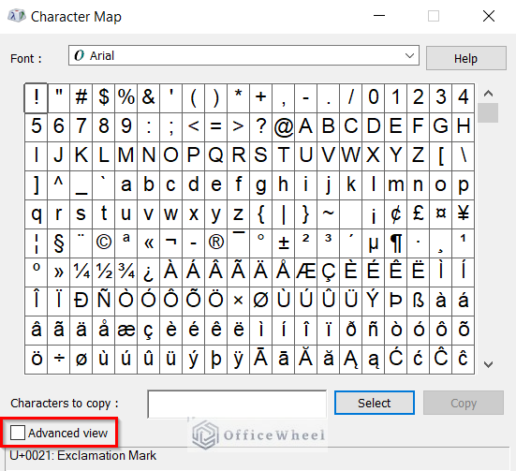This screenshot has width=516, height=471.
Task: Select the left guillemet « character
Action: (x=148, y=243)
